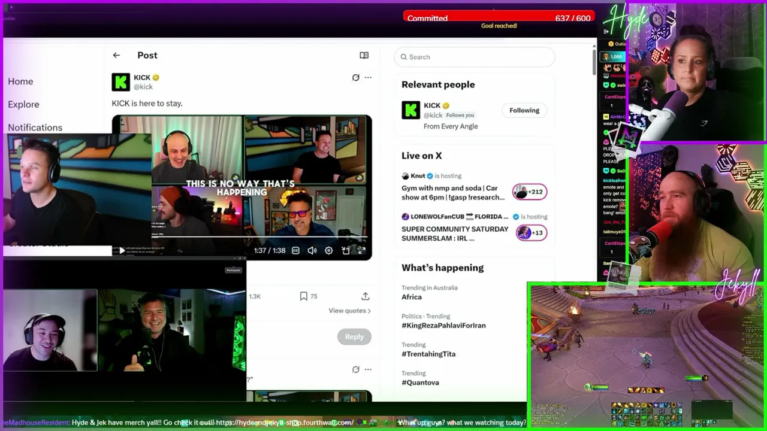The image size is (767, 431).
Task: Open the Africa trending topic
Action: click(412, 297)
